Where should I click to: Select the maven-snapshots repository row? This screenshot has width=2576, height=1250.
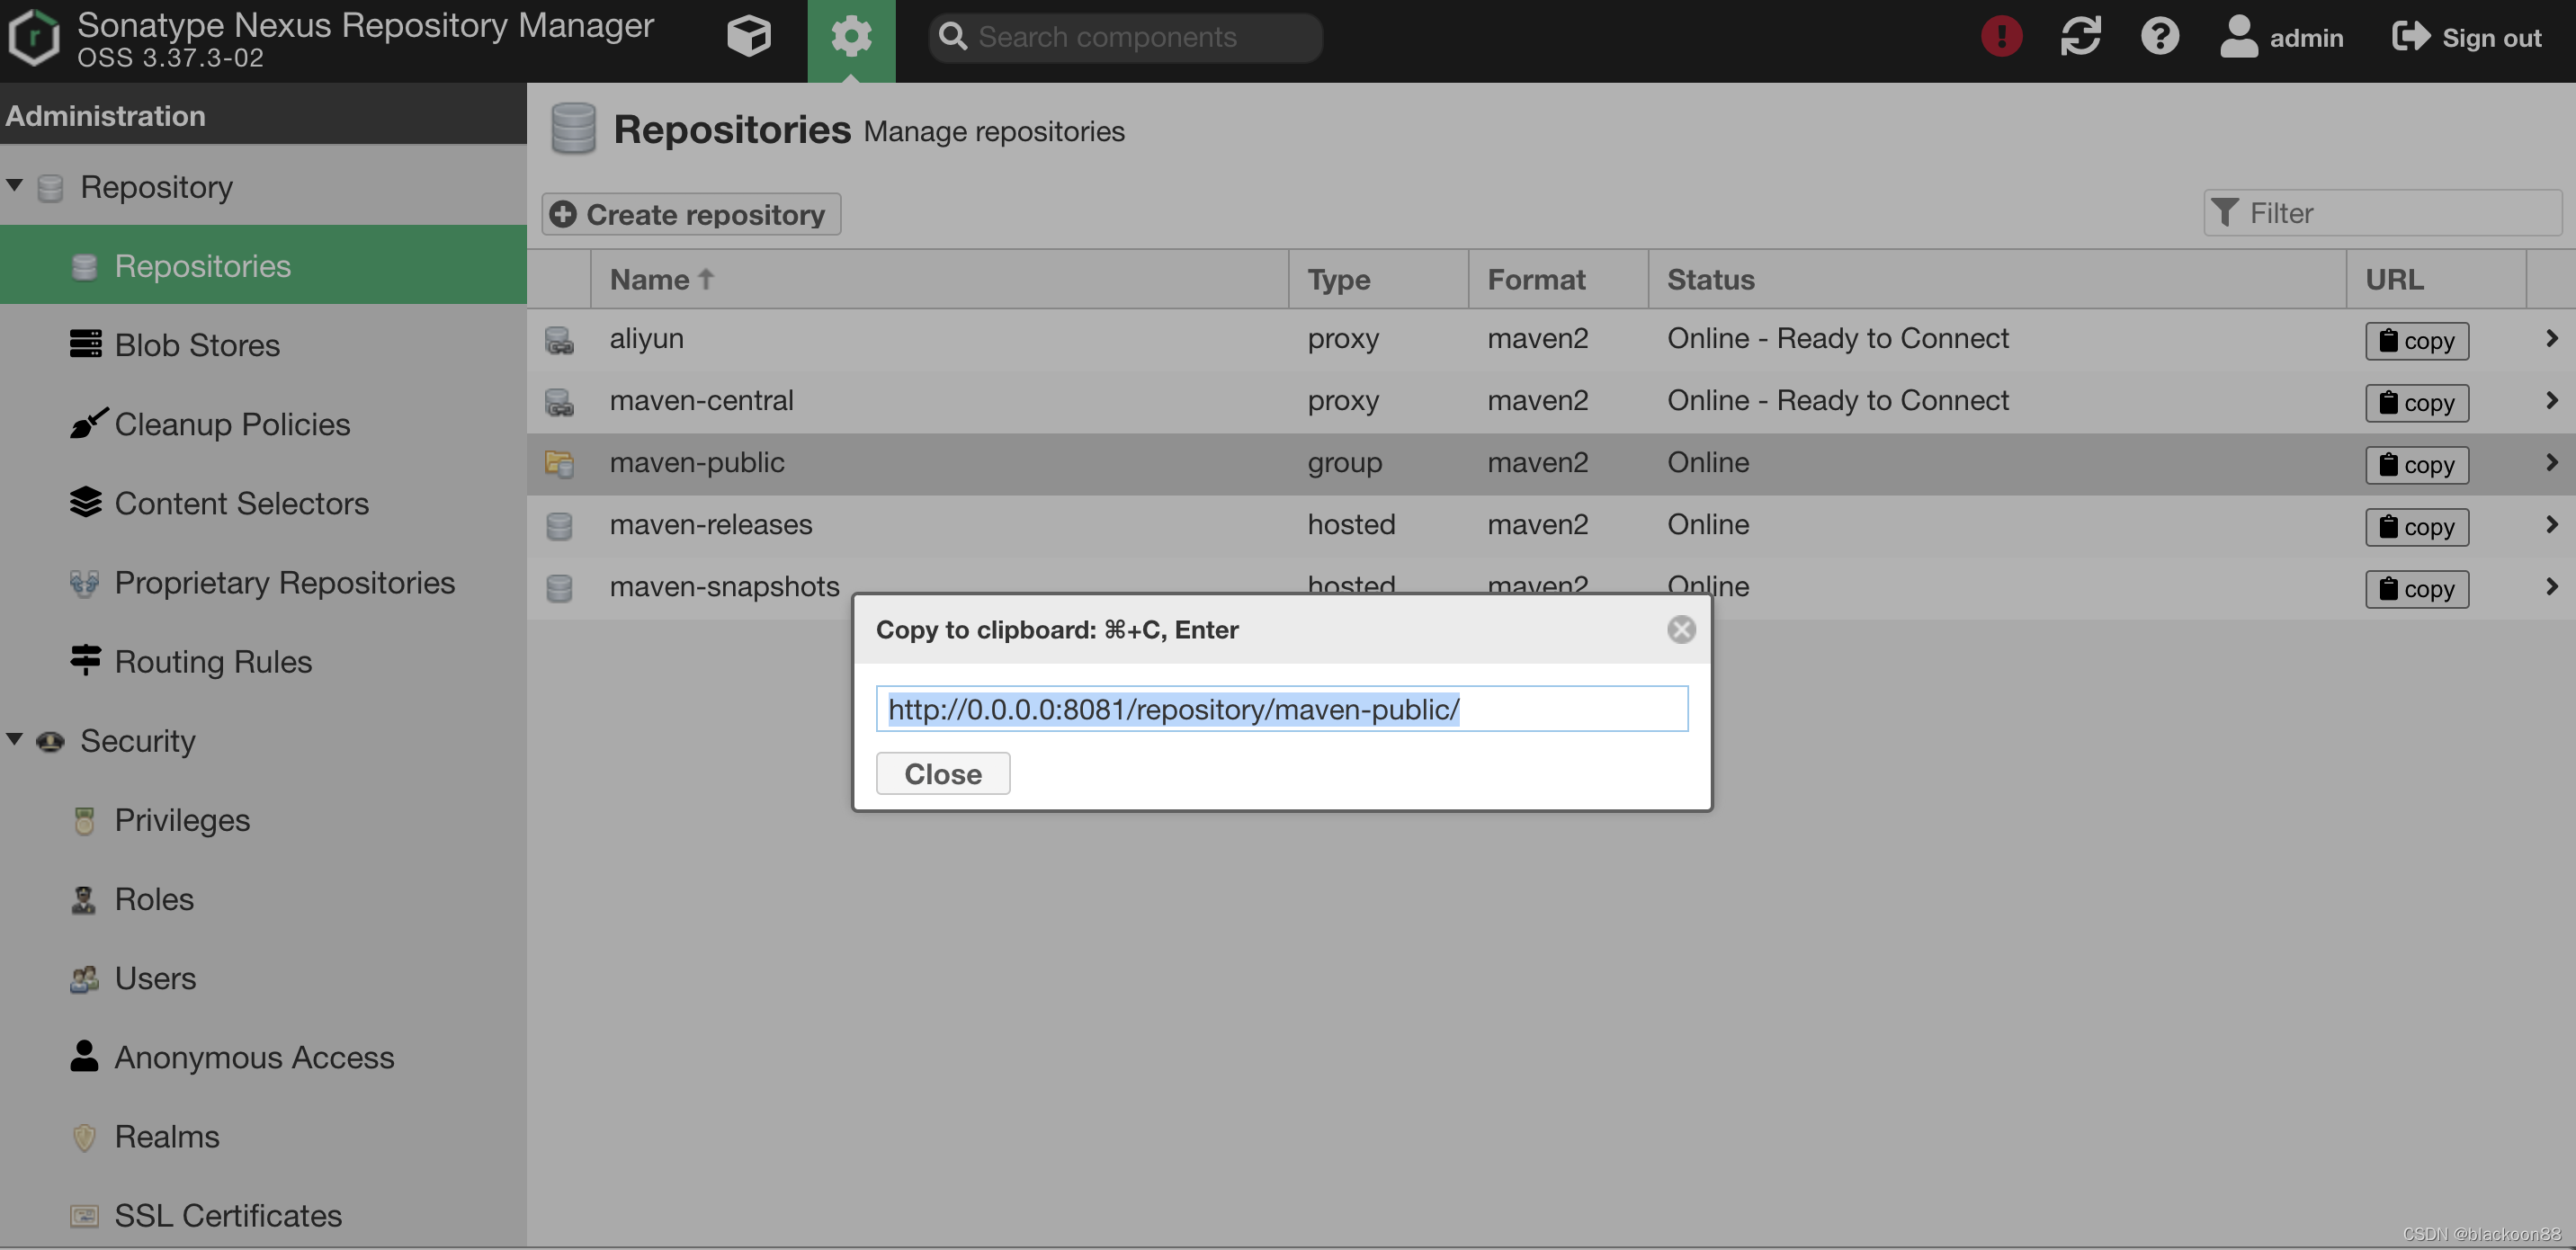1551,587
